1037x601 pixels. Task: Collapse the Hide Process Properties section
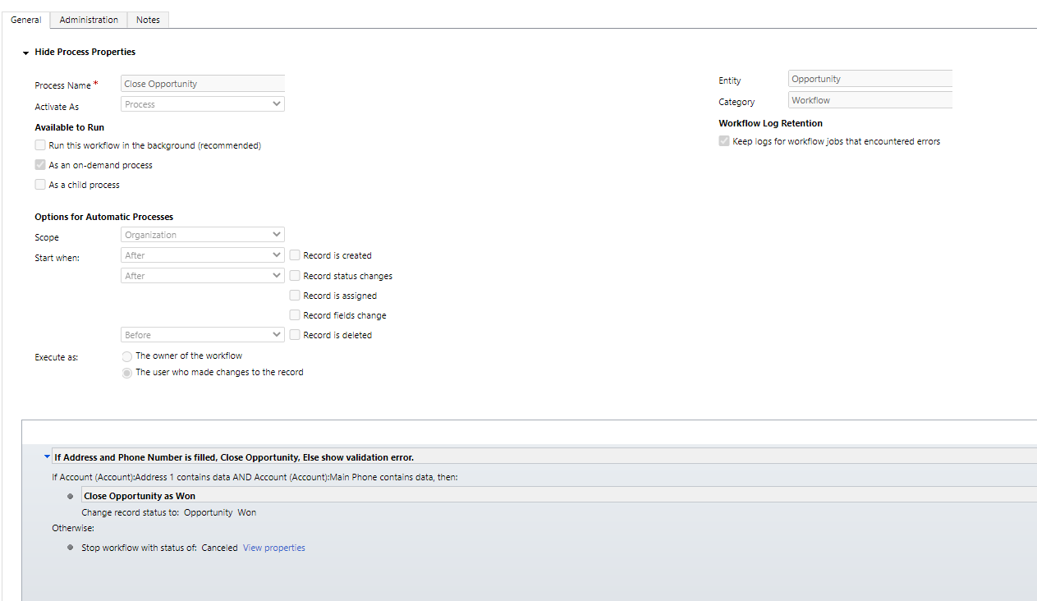tap(24, 52)
